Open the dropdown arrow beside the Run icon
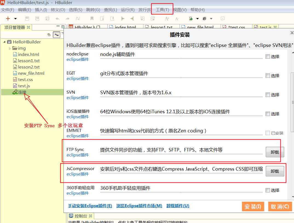 pos(197,19)
